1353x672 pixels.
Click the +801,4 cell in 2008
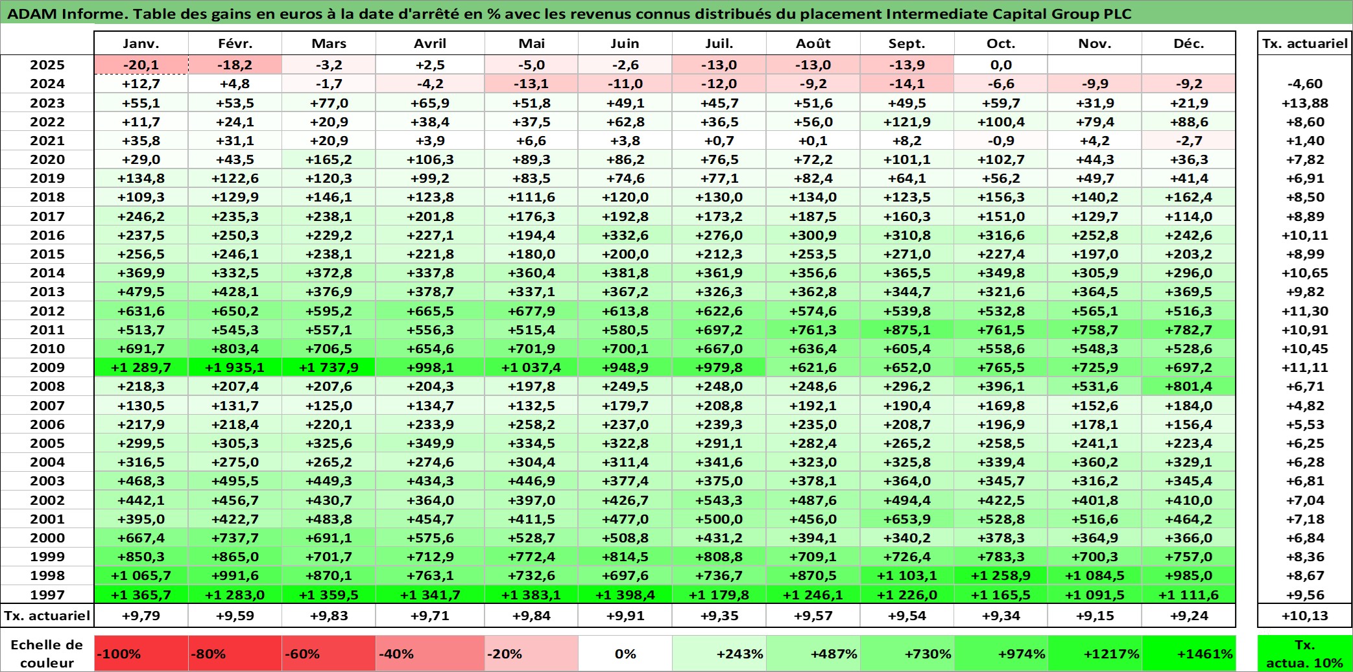coord(1188,386)
